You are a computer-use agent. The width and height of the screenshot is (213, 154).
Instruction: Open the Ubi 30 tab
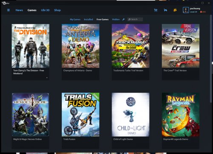45,10
